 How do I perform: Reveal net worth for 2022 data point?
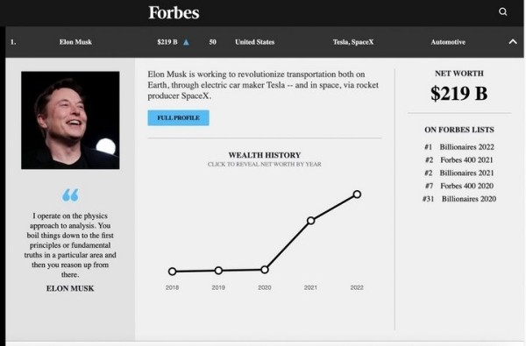(x=357, y=194)
